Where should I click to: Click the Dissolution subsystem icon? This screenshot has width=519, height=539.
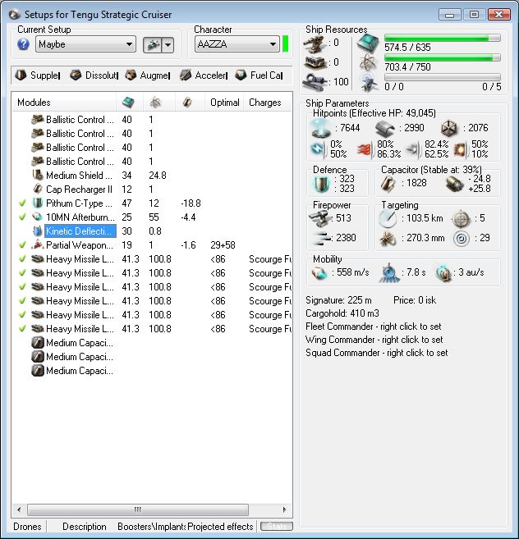(76, 75)
